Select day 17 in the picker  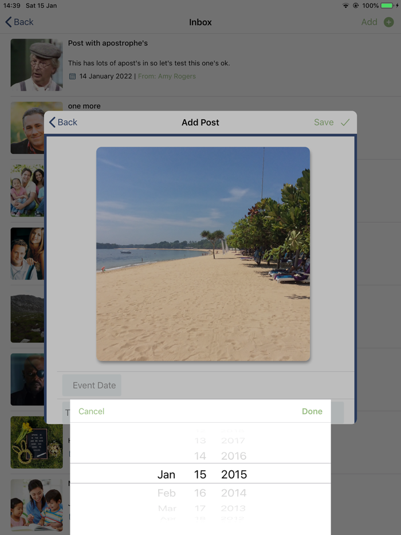(x=200, y=508)
